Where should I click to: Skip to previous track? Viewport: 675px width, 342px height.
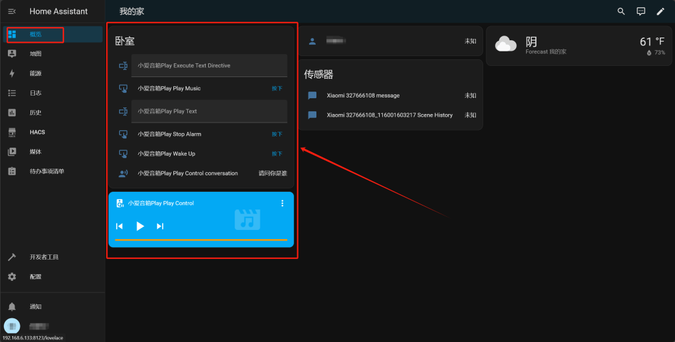(x=120, y=226)
